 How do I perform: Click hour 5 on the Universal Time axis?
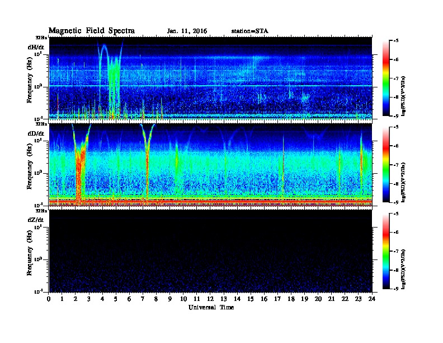tap(116, 299)
